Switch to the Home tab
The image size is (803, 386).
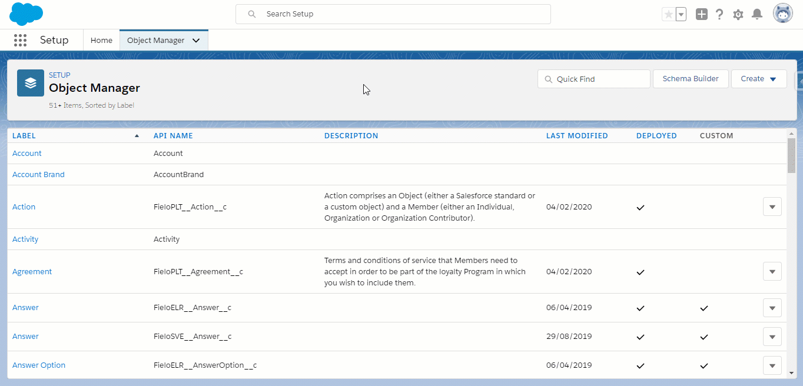coord(101,41)
